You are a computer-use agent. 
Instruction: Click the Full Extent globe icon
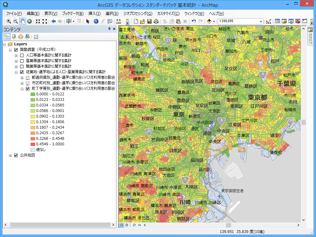click(29, 21)
